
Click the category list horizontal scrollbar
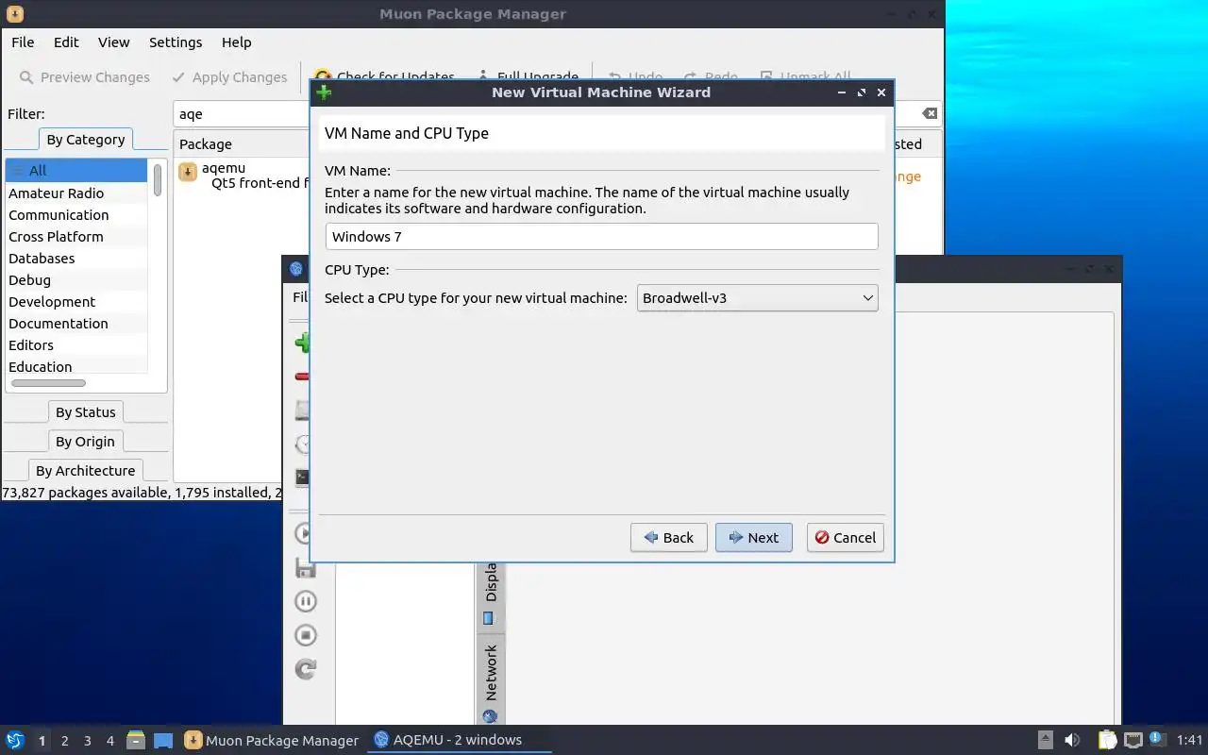click(x=48, y=383)
